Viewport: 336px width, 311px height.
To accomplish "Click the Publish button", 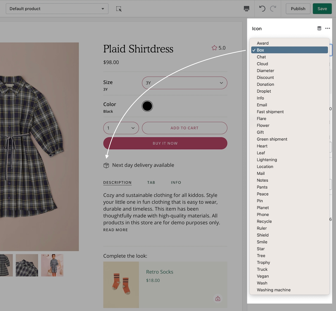I will tap(298, 9).
